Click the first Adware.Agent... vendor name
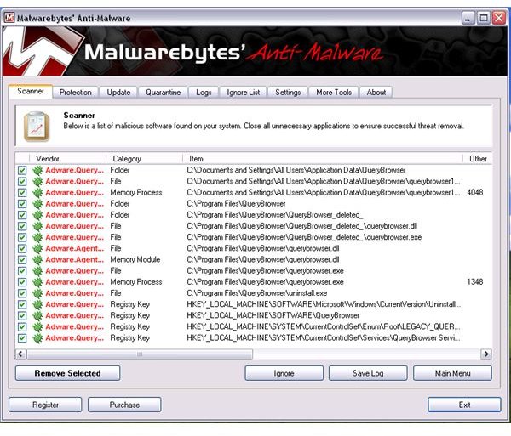This screenshot has width=511, height=436. tap(75, 249)
